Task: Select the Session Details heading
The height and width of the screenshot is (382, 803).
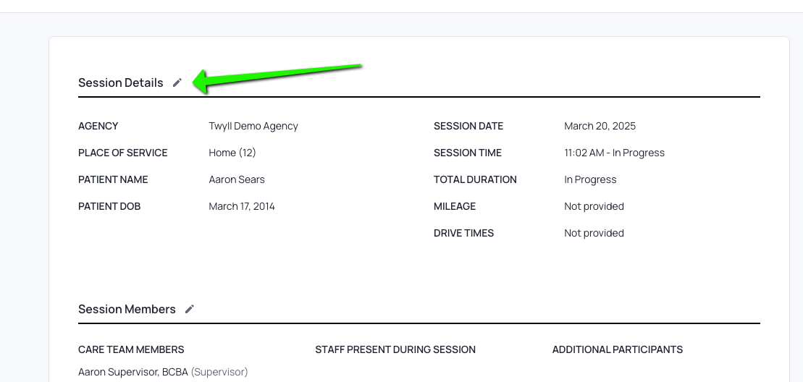Action: pyautogui.click(x=121, y=82)
